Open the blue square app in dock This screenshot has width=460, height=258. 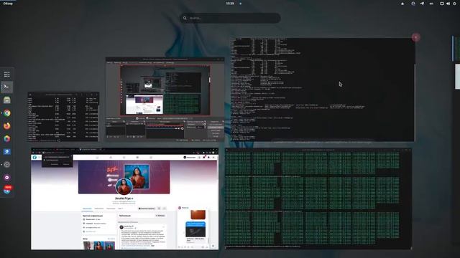click(x=6, y=151)
